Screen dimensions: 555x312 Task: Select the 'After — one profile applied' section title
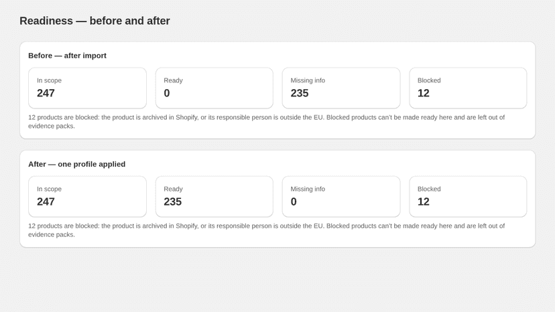pos(77,164)
